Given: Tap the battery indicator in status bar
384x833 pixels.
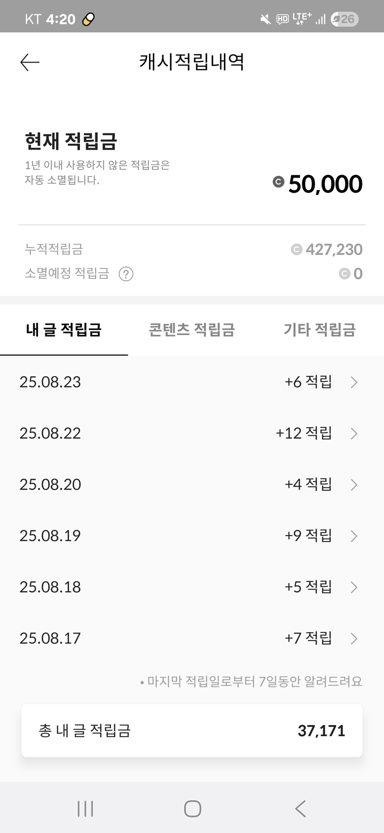Looking at the screenshot, I should click(x=345, y=19).
